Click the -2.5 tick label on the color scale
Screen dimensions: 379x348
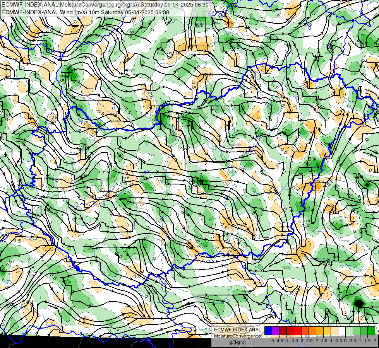coord(308,341)
